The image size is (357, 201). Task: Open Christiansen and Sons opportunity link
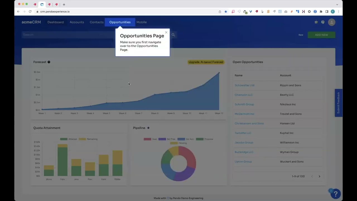tap(249, 123)
